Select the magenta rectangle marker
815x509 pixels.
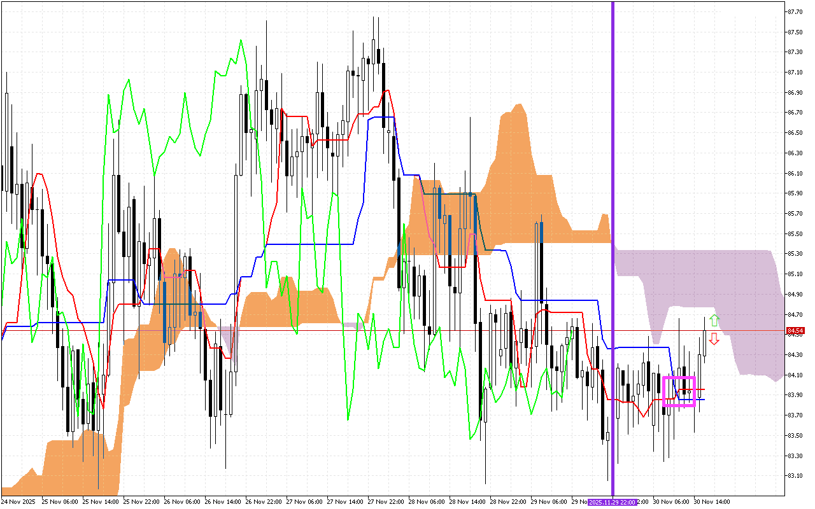(x=679, y=391)
